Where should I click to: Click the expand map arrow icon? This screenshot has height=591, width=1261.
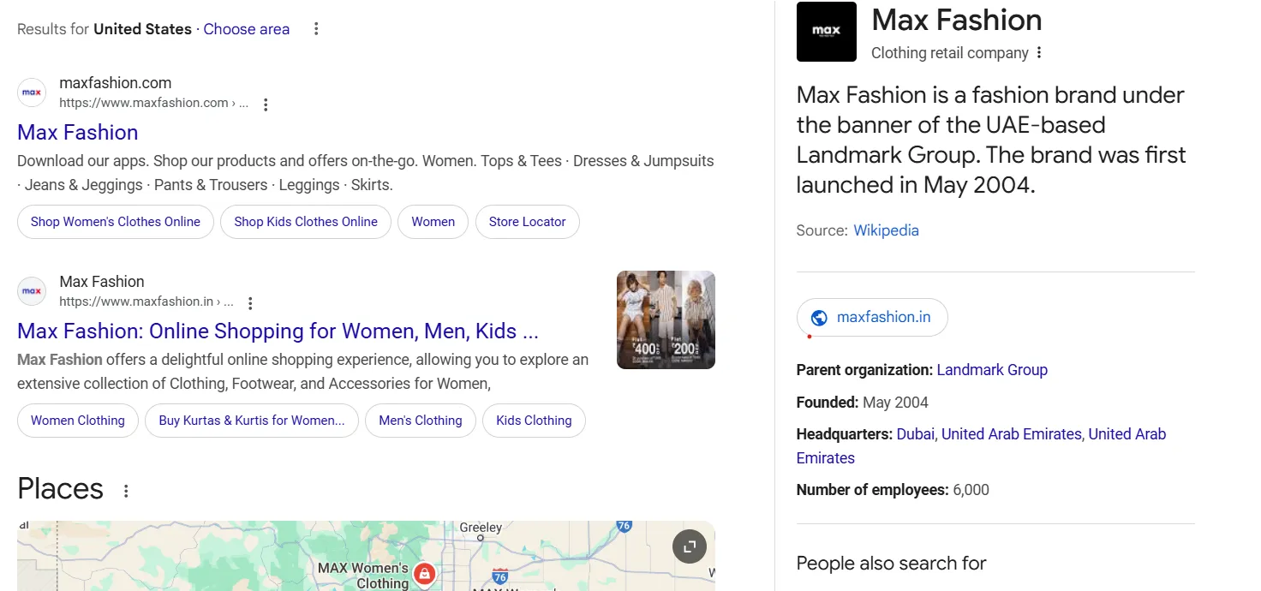[x=689, y=546]
